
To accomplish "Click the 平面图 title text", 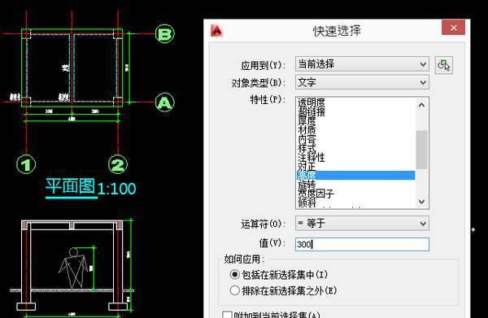I will [x=70, y=186].
